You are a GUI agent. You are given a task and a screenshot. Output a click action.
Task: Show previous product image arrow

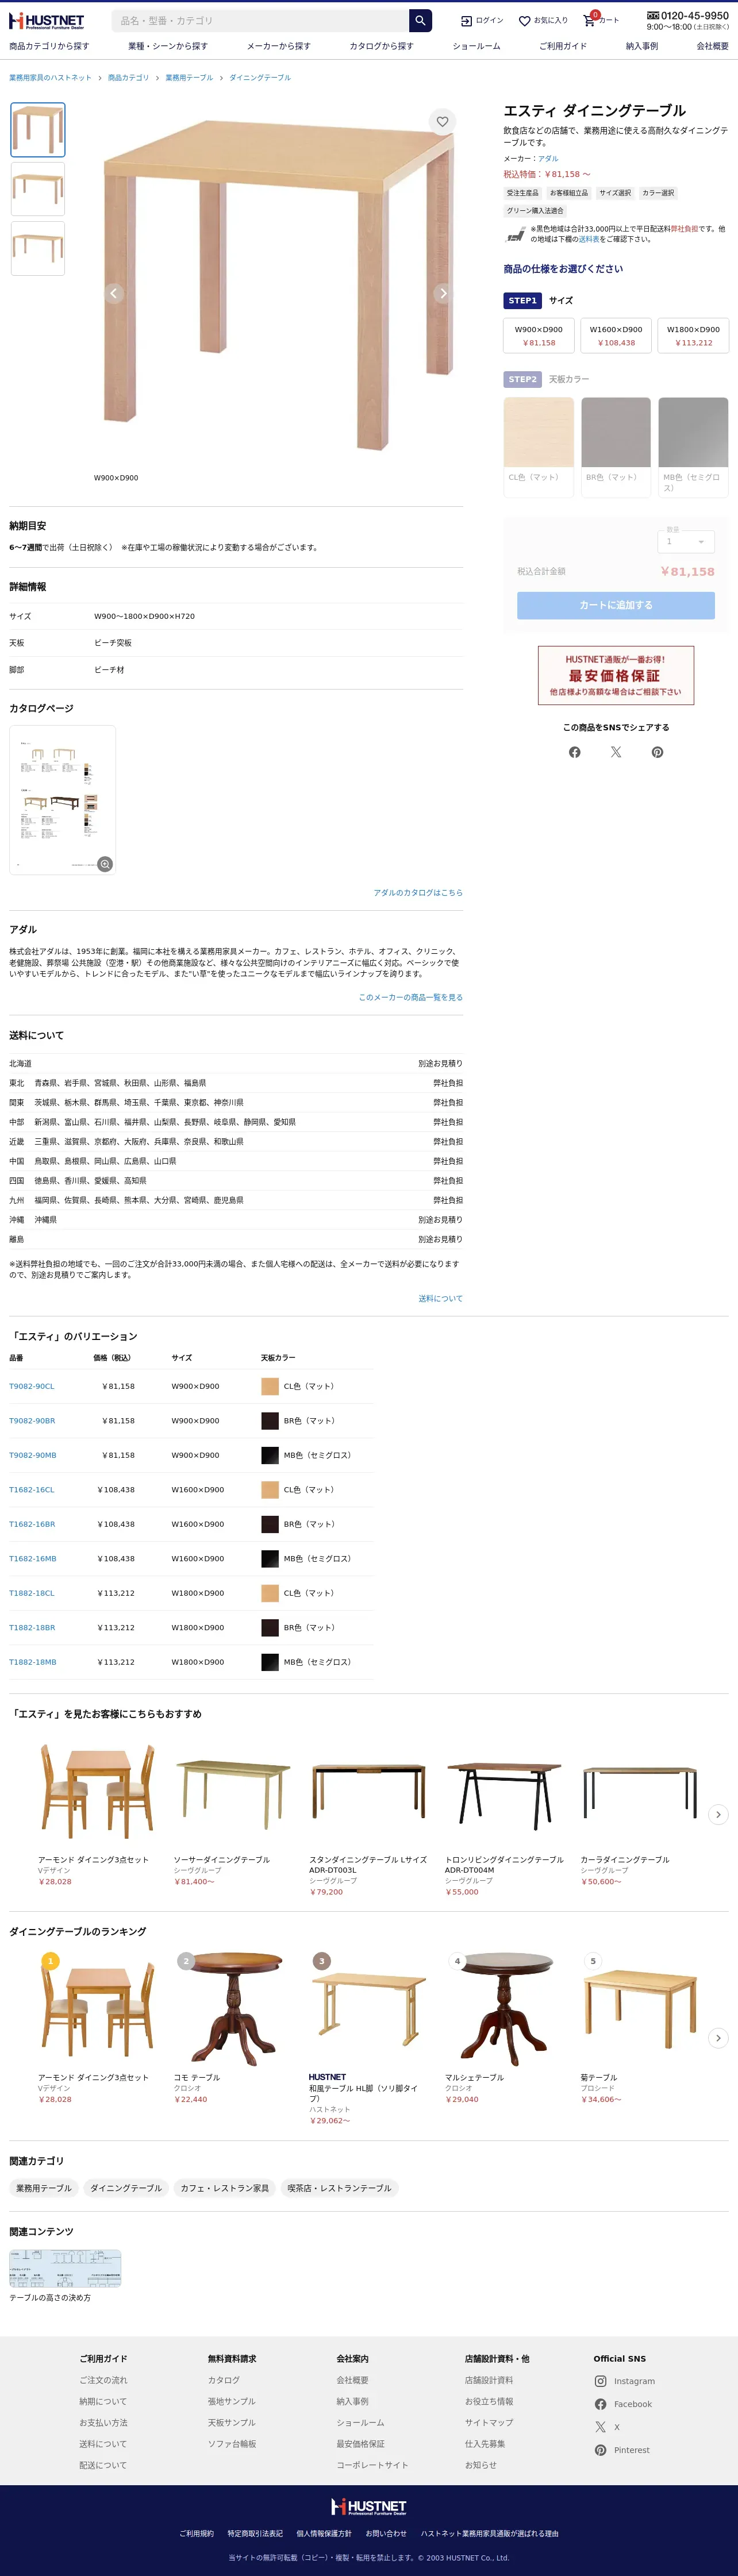click(114, 293)
